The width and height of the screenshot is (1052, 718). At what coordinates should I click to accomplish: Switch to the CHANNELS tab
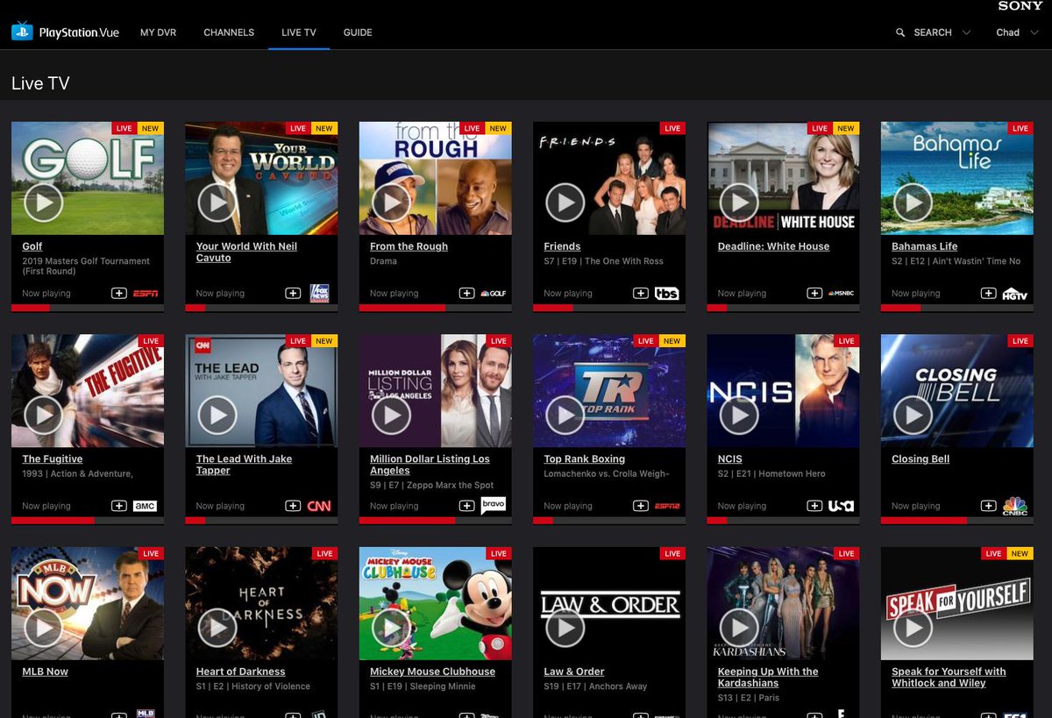point(229,32)
